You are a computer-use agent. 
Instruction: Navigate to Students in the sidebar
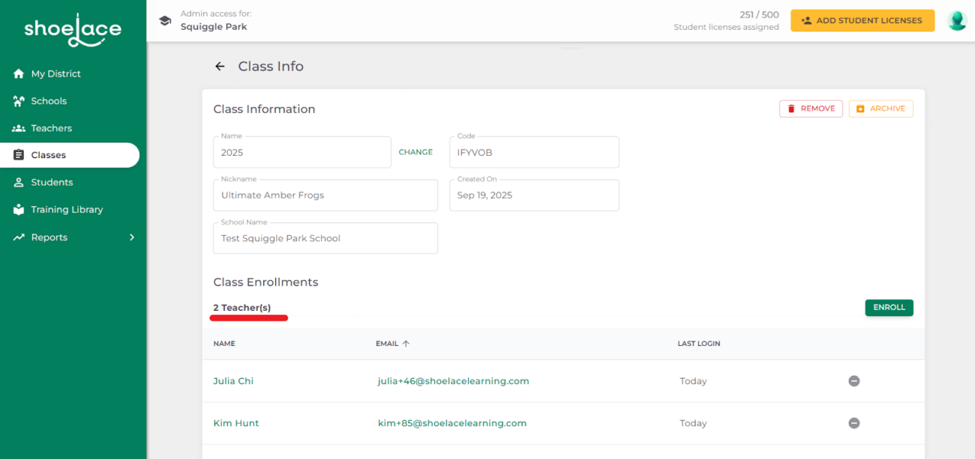click(x=52, y=183)
